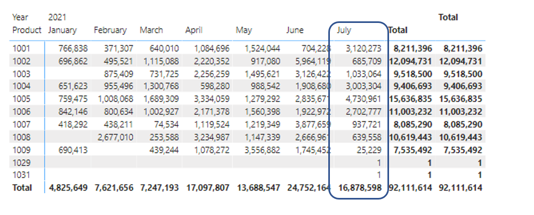Click the Product header label
This screenshot has height=215, width=534.
point(27,30)
